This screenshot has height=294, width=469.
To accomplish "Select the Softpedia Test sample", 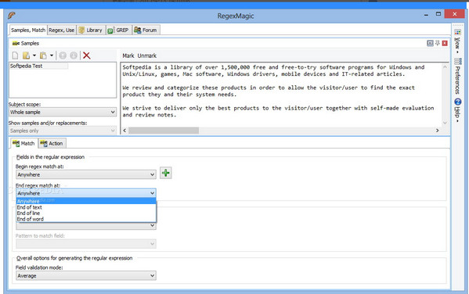I will click(38, 66).
